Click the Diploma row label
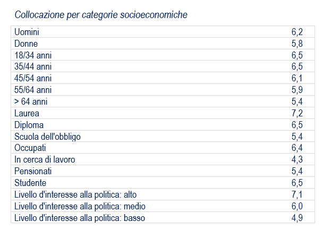 29,125
